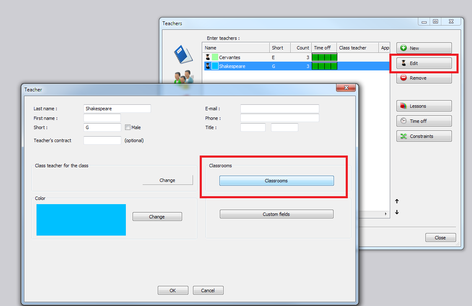Open the Custom fields button
The image size is (472, 306).
tap(276, 214)
